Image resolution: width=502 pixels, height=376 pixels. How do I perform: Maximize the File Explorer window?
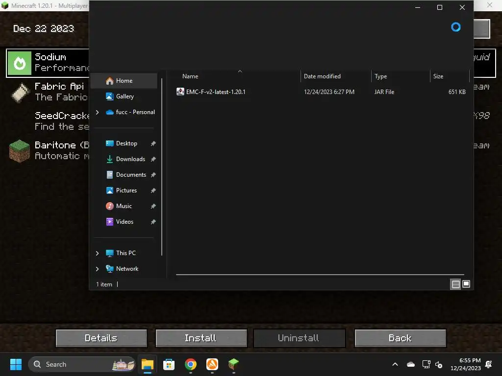point(440,7)
